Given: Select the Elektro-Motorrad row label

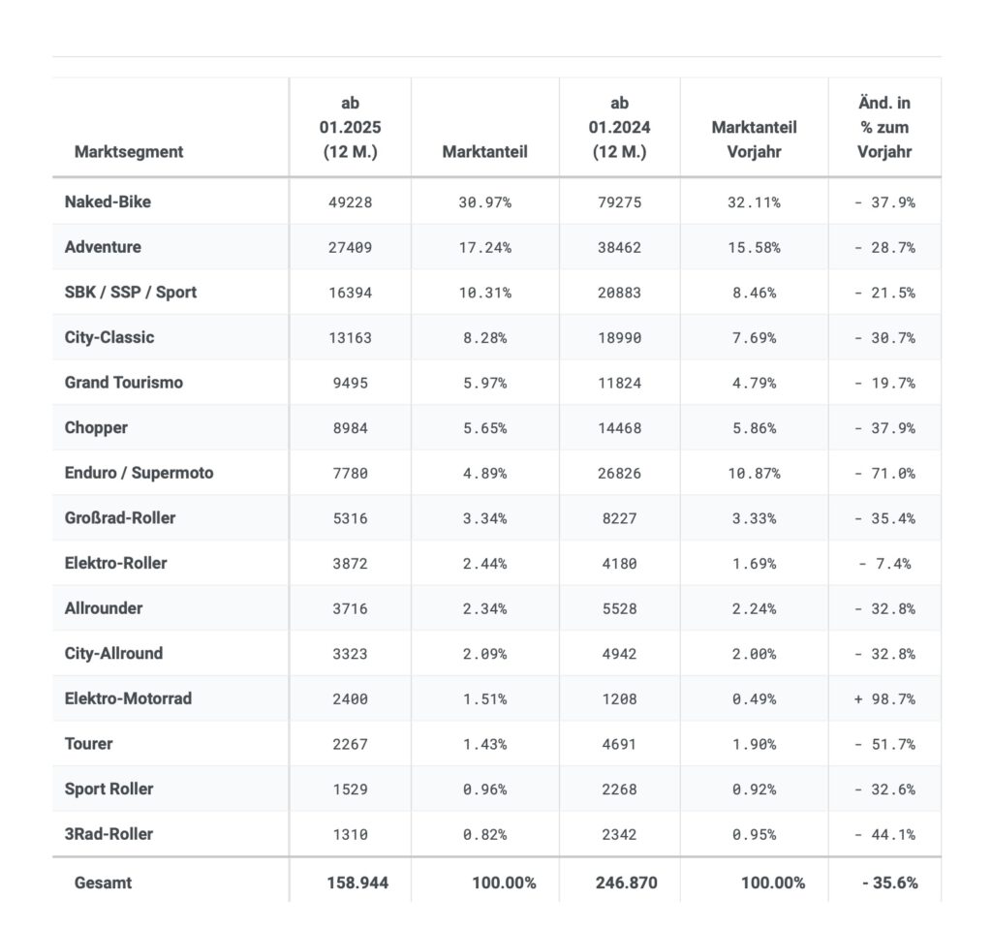Looking at the screenshot, I should coord(128,698).
